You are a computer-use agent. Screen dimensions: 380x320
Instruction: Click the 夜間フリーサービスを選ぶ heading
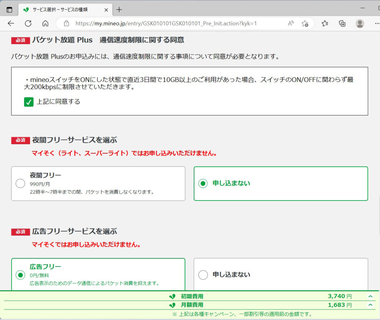pos(74,140)
